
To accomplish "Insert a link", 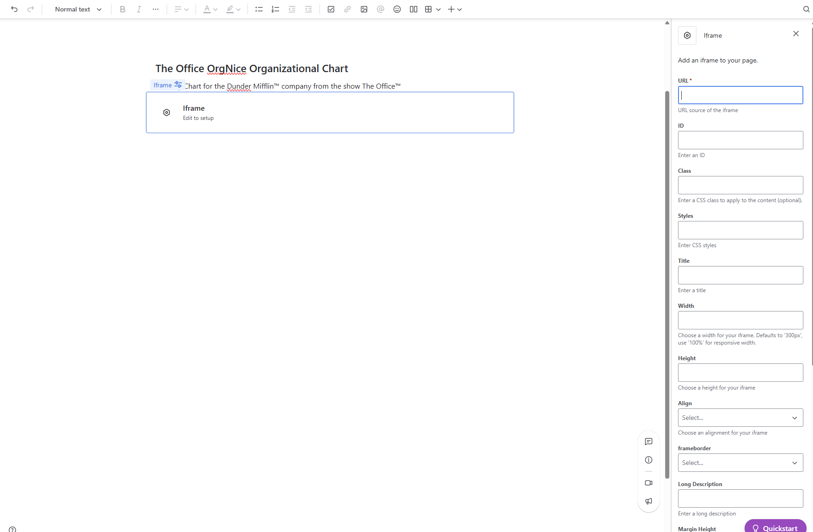I will [x=348, y=9].
